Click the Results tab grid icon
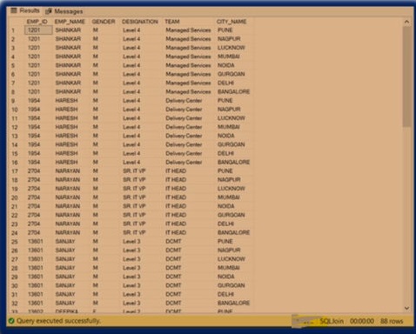 14,10
